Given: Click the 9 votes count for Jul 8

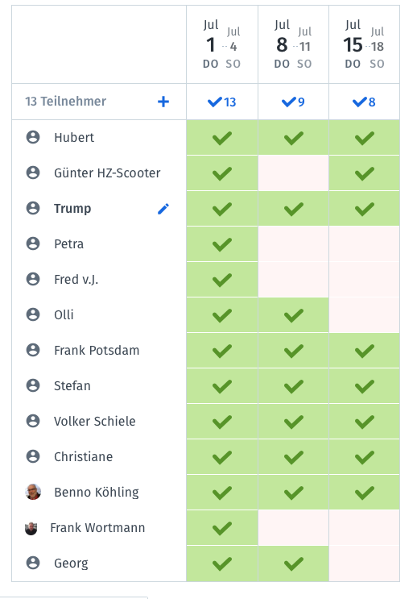Looking at the screenshot, I should (293, 102).
